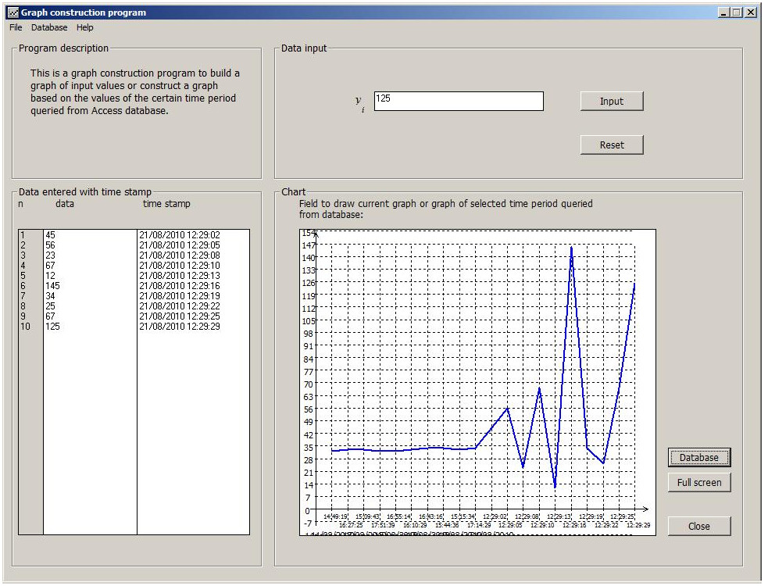This screenshot has width=768, height=586.
Task: Click time stamp 21/08/2010 12:29:10
Action: click(179, 266)
